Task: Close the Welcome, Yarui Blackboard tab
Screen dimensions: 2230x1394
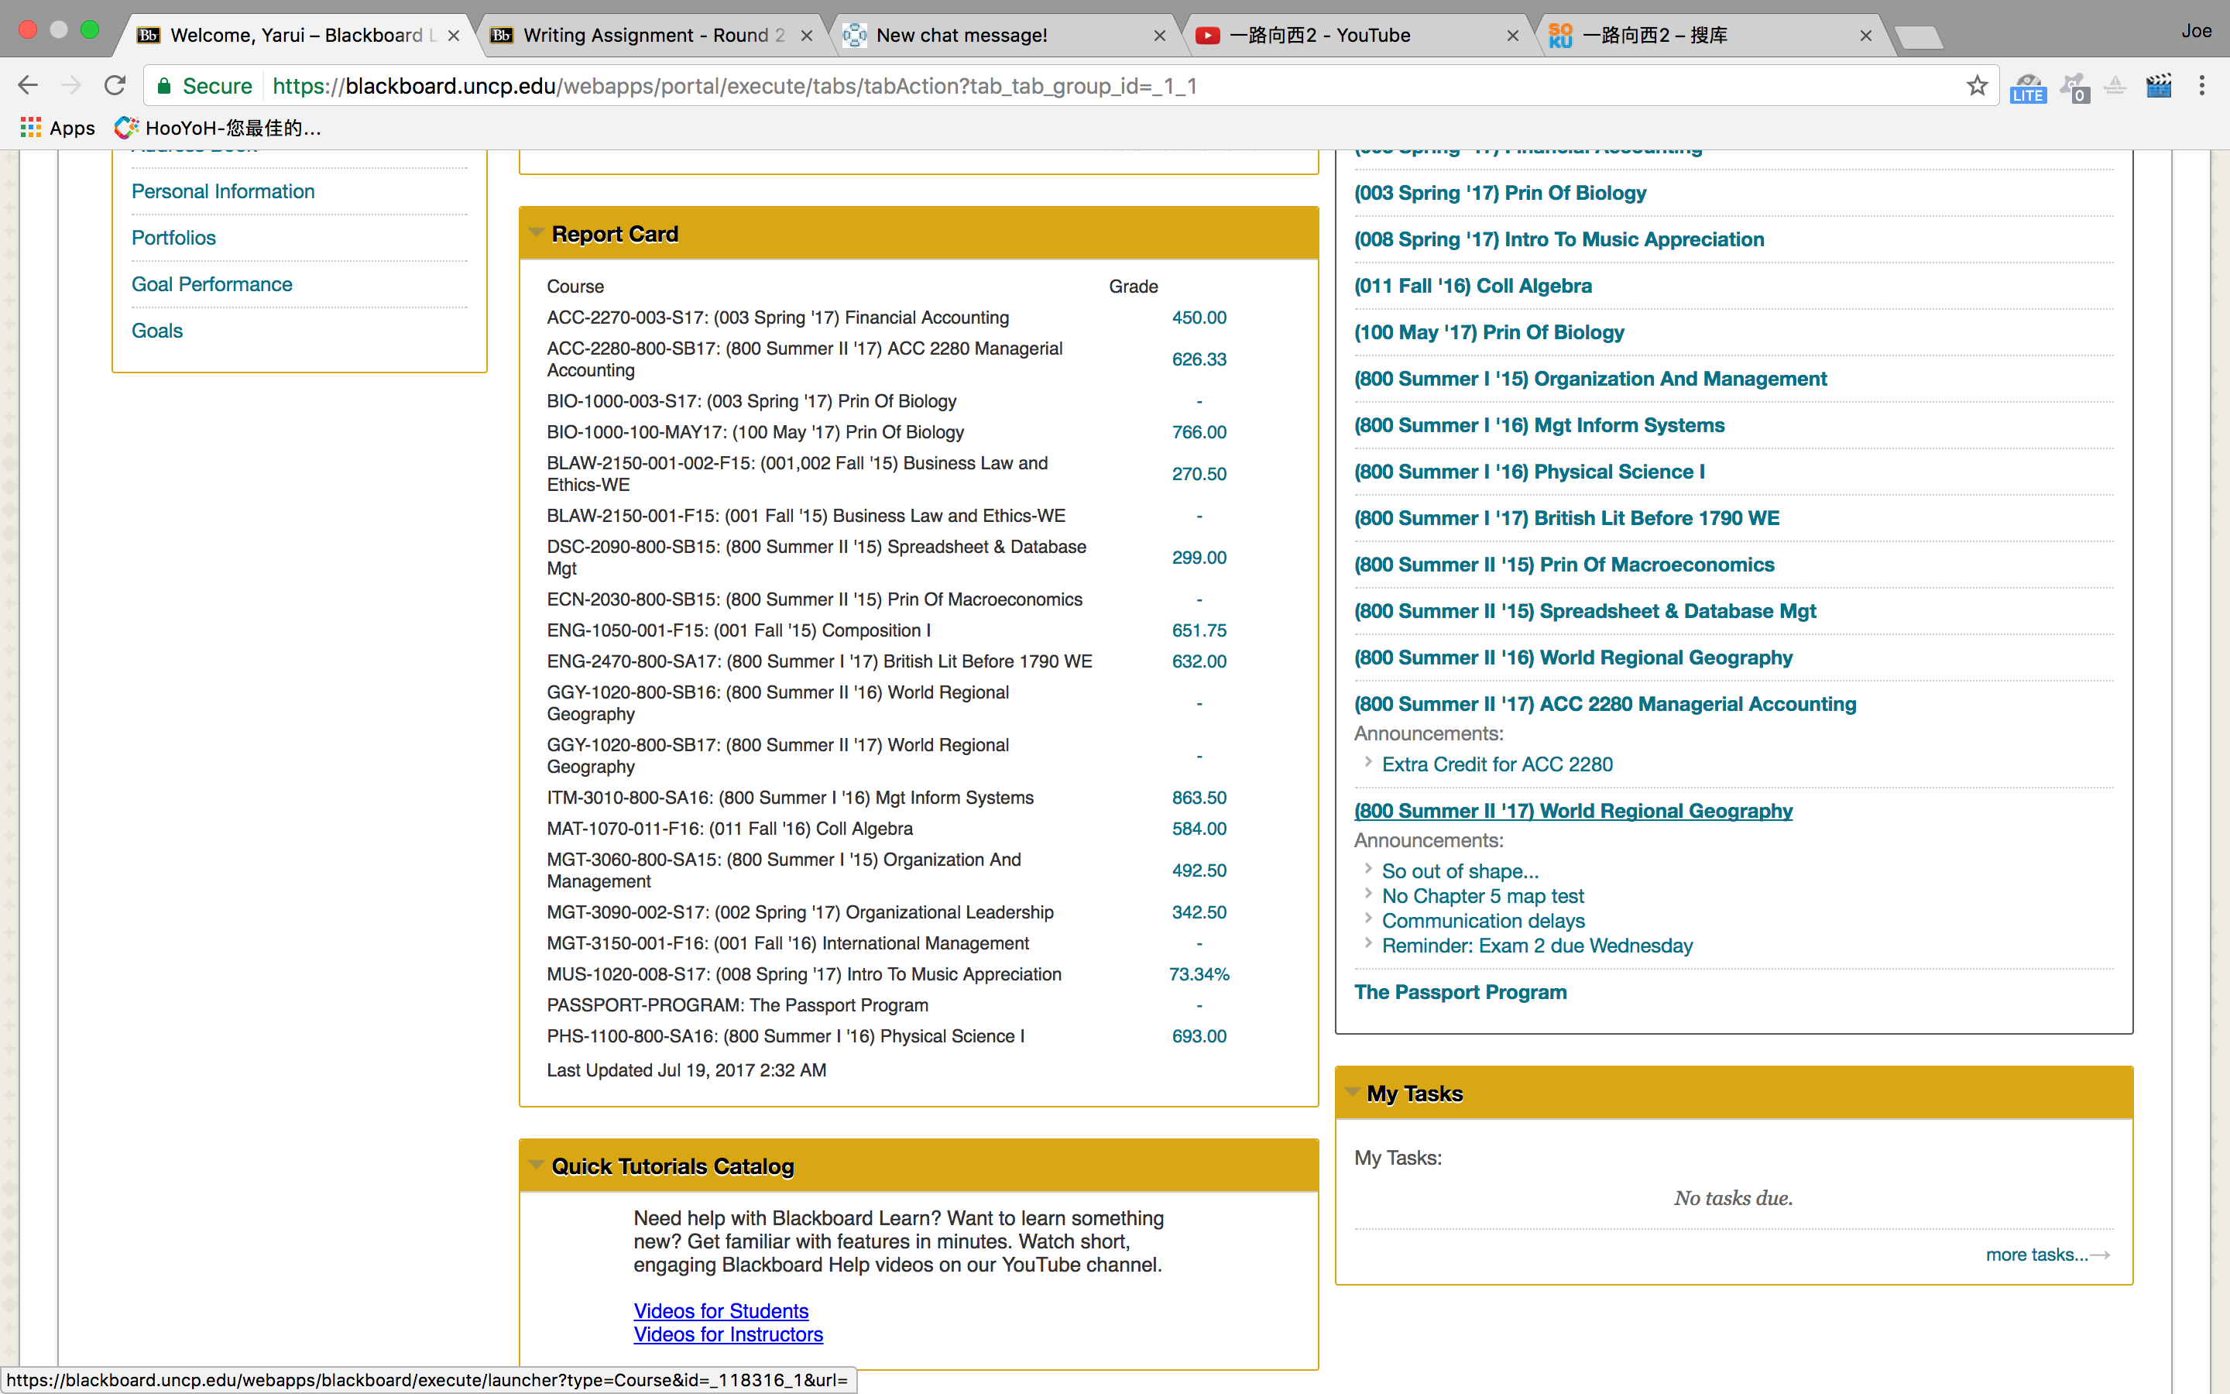Action: 454,36
